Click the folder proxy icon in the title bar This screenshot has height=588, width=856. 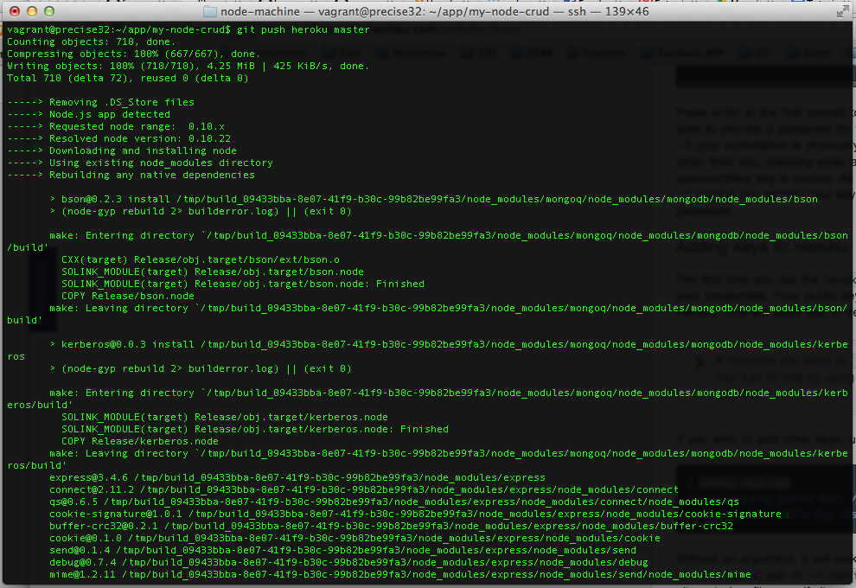[209, 11]
